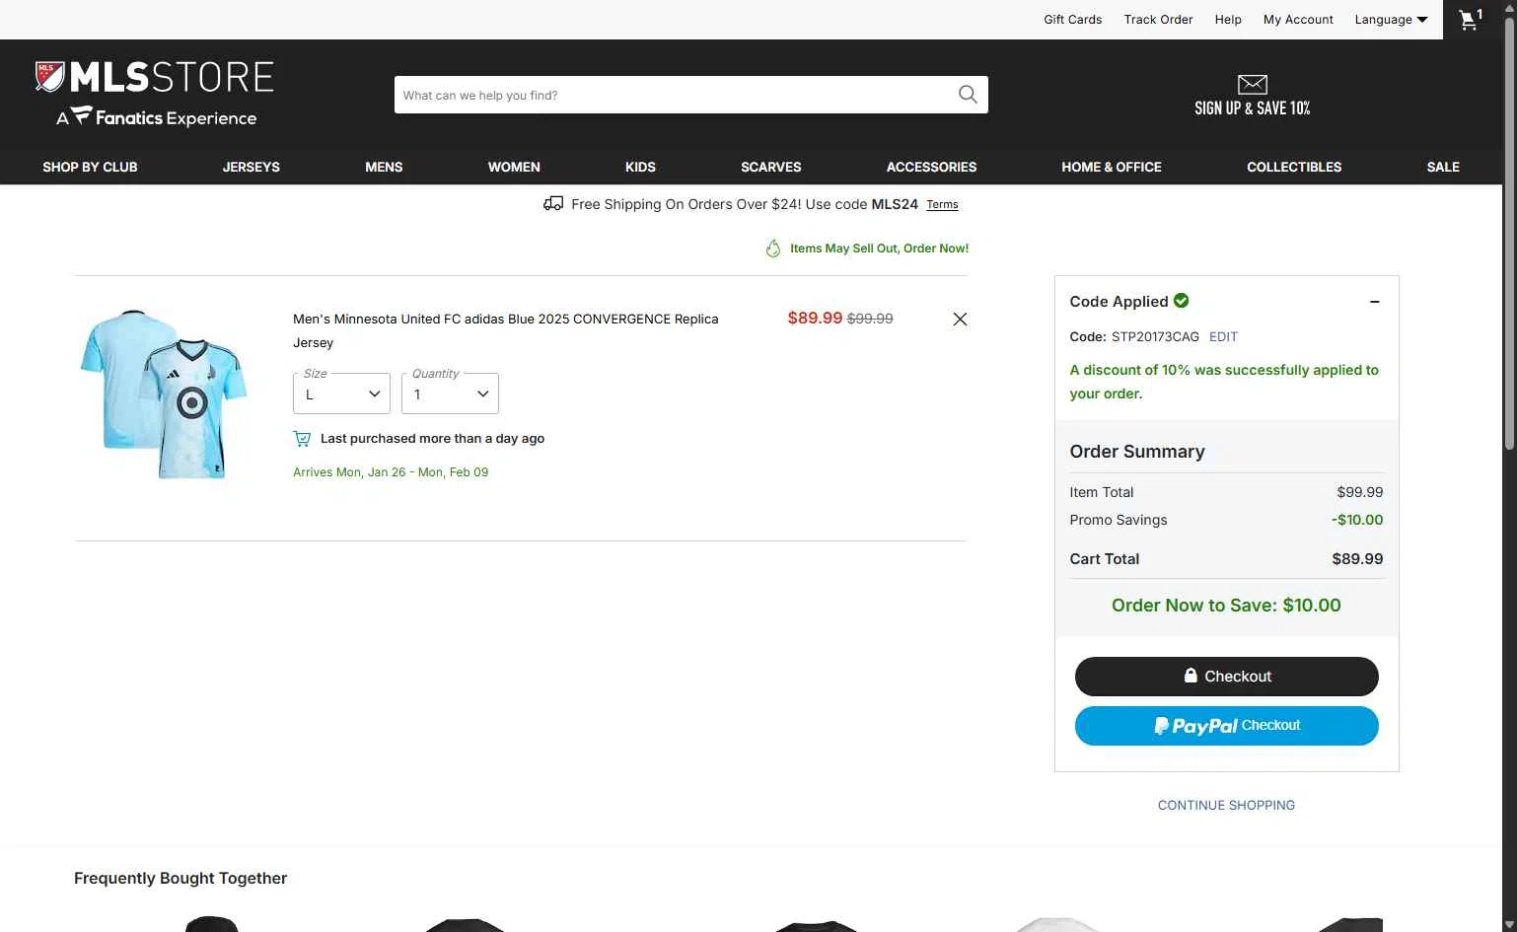
Task: Open the Sale menu
Action: 1443,167
